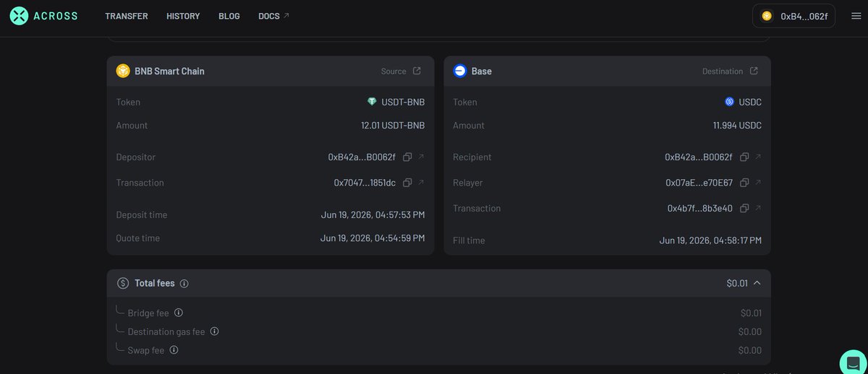Copy the Relayer address 0x07aE...e70E67
The image size is (868, 374).
point(744,183)
